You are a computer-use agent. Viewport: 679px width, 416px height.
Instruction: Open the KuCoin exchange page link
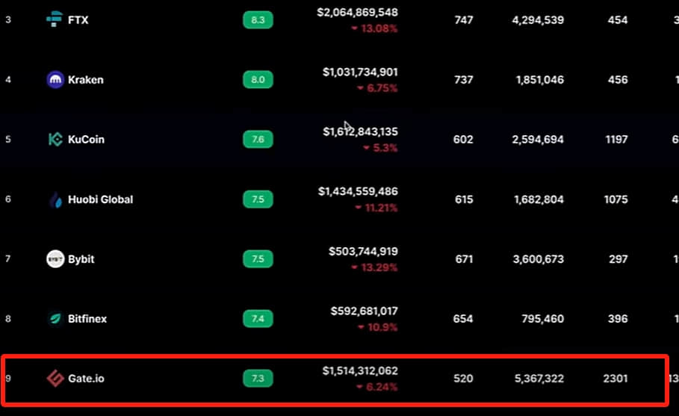click(x=86, y=140)
